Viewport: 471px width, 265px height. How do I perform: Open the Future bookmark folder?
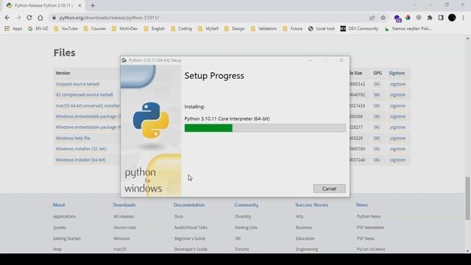293,29
